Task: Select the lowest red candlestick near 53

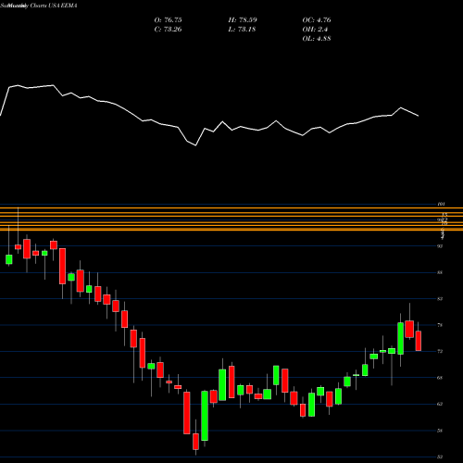Action: [x=195, y=442]
